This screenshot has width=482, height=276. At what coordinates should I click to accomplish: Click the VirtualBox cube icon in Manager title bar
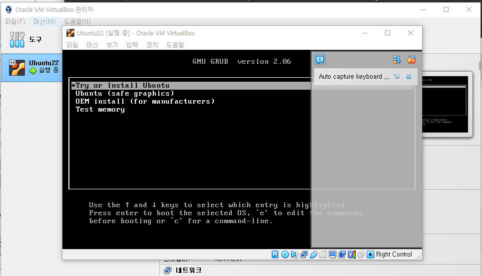pyautogui.click(x=8, y=9)
